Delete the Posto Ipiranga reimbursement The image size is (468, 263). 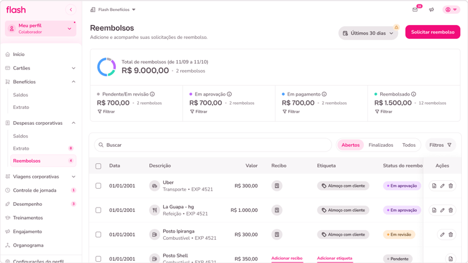tap(451, 234)
